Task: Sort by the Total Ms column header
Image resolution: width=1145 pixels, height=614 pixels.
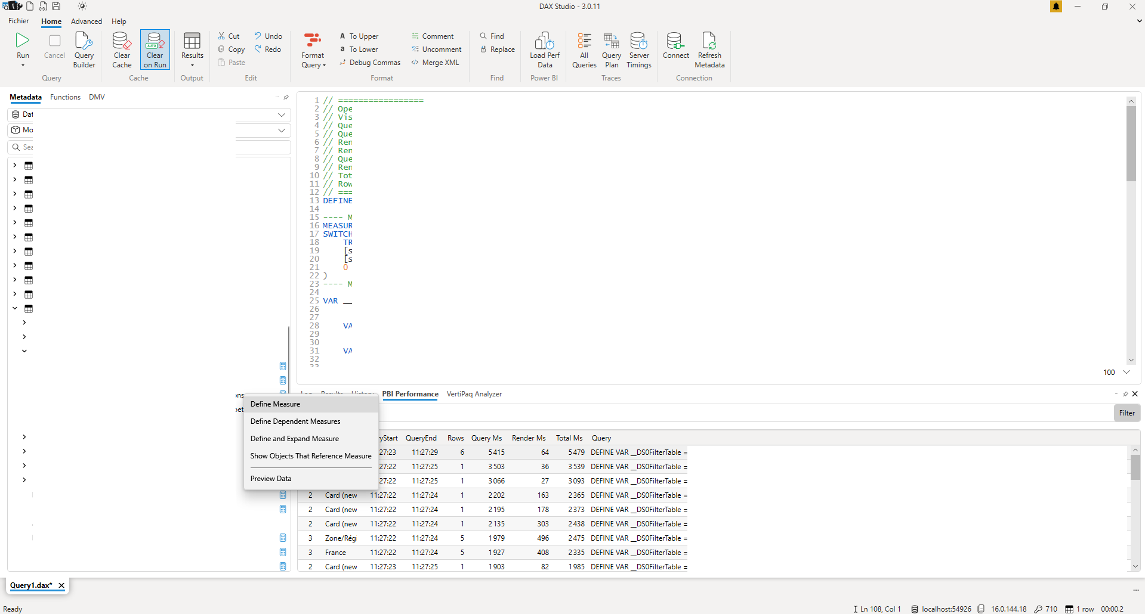Action: tap(569, 438)
